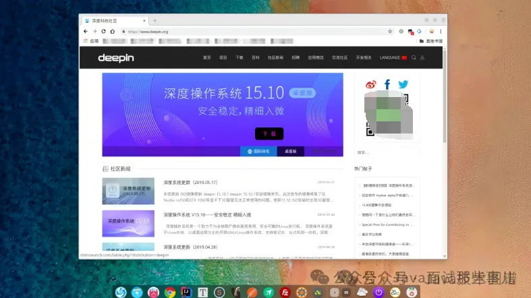Open the Weibo social icon

pos(371,84)
